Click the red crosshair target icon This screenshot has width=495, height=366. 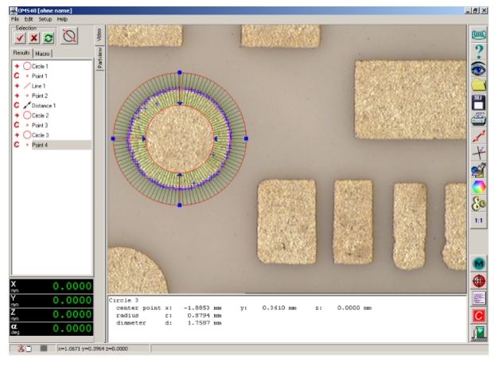[x=479, y=281]
